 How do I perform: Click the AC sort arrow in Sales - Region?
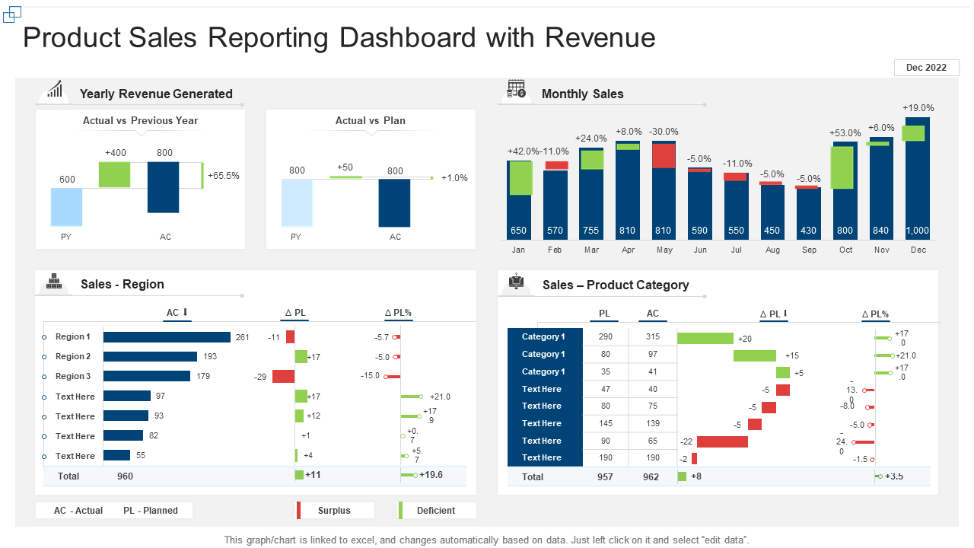point(185,312)
